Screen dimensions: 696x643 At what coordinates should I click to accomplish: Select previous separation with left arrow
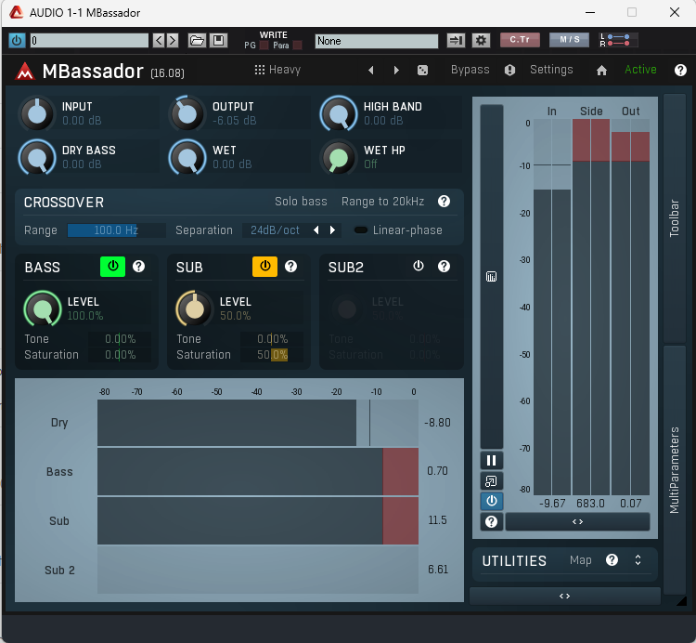[316, 230]
